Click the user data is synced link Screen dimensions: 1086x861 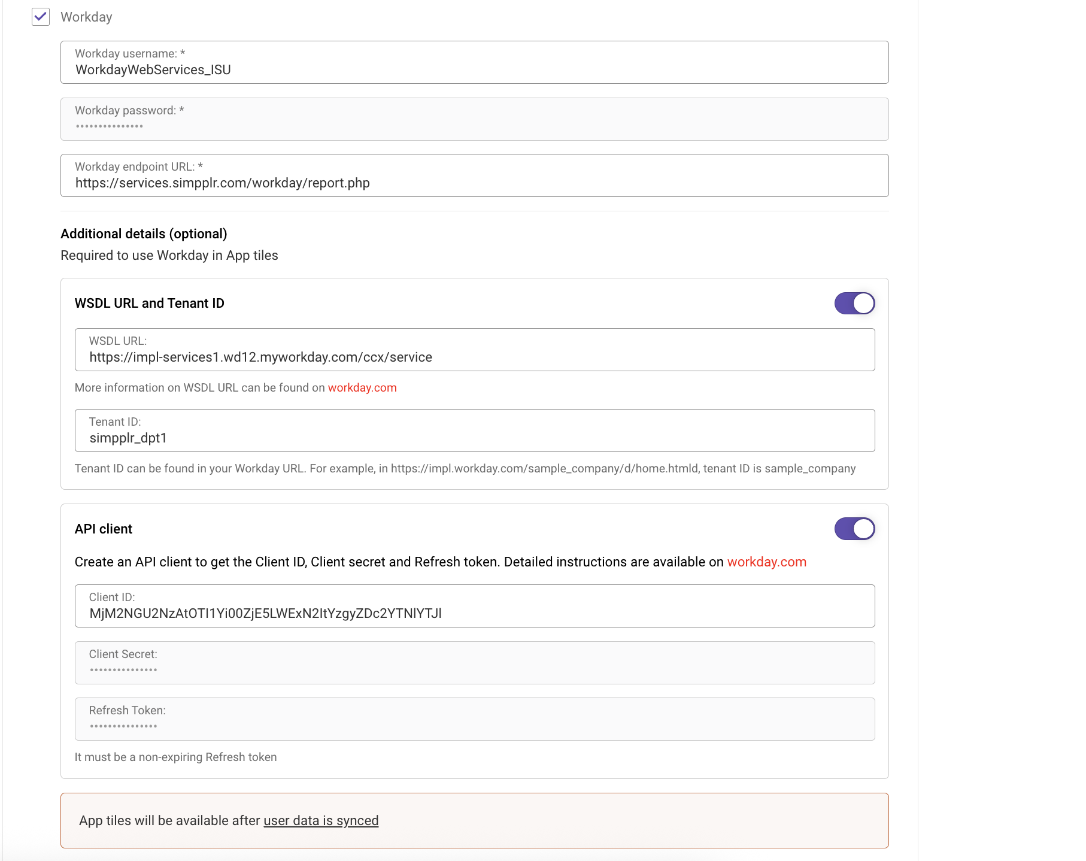tap(321, 820)
